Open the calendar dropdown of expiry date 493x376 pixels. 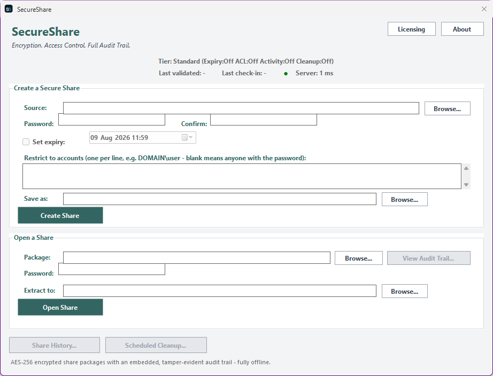click(187, 138)
